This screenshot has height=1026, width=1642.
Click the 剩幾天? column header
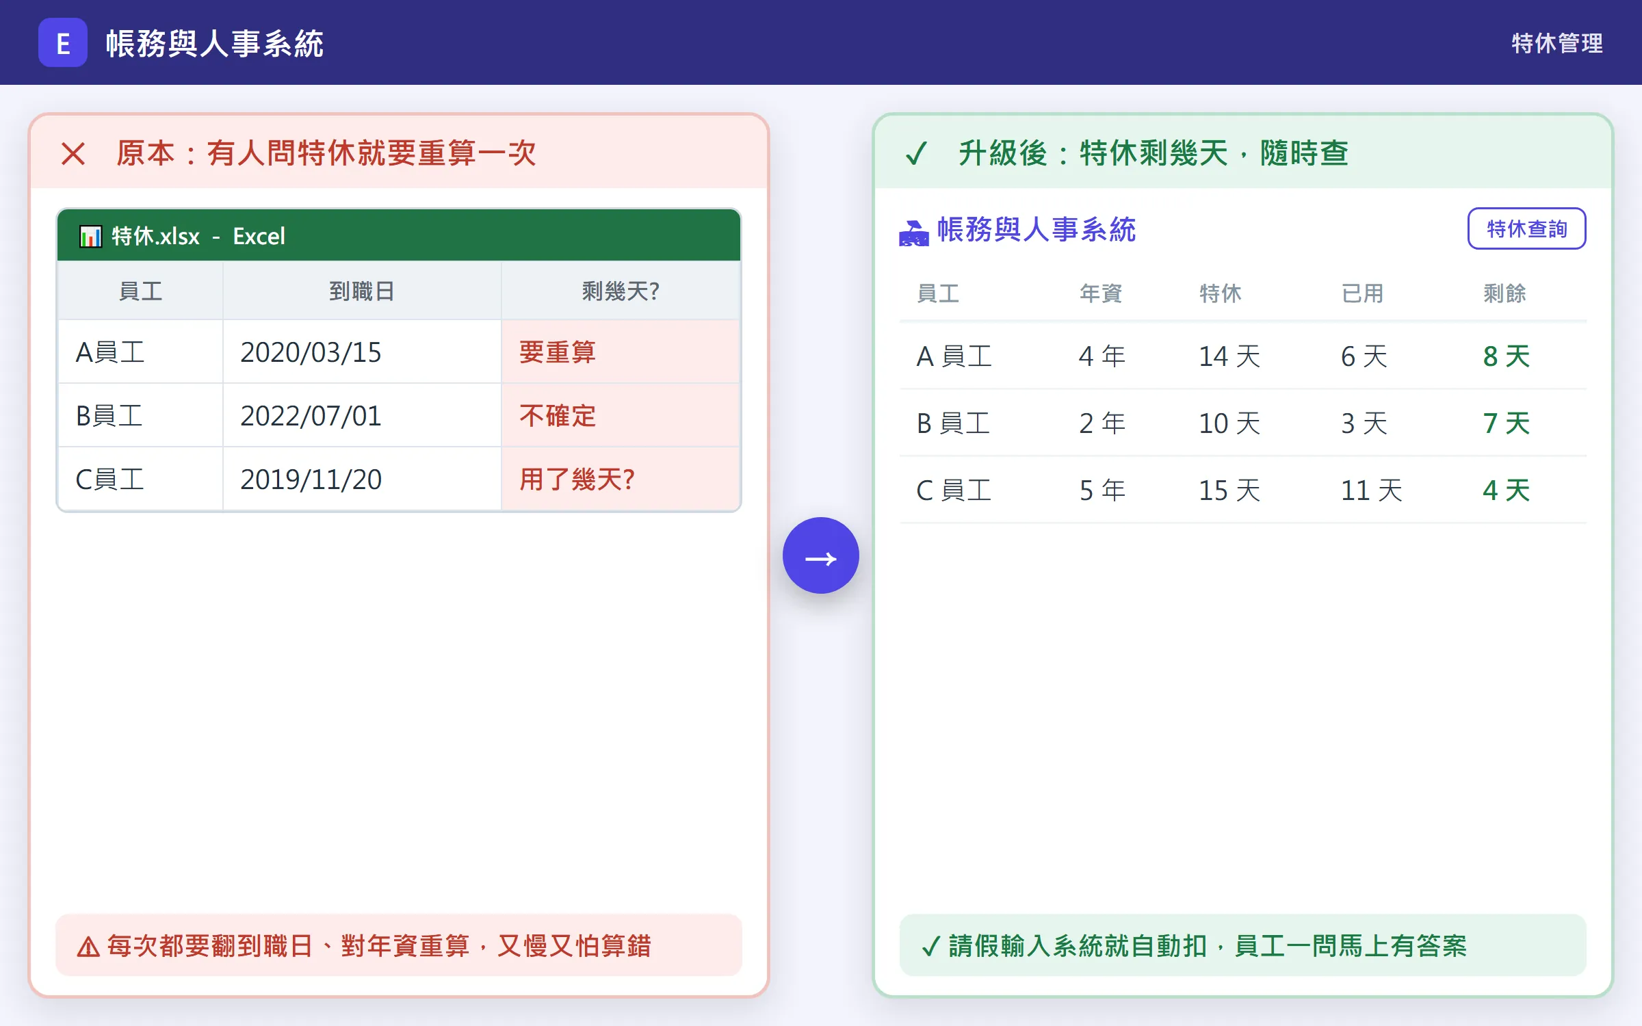coord(621,291)
